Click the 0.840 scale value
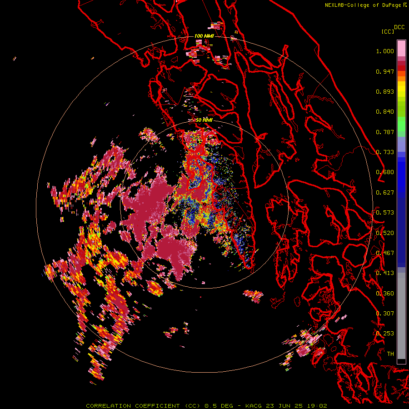Viewport: 409px width, 409px height. tap(385, 112)
